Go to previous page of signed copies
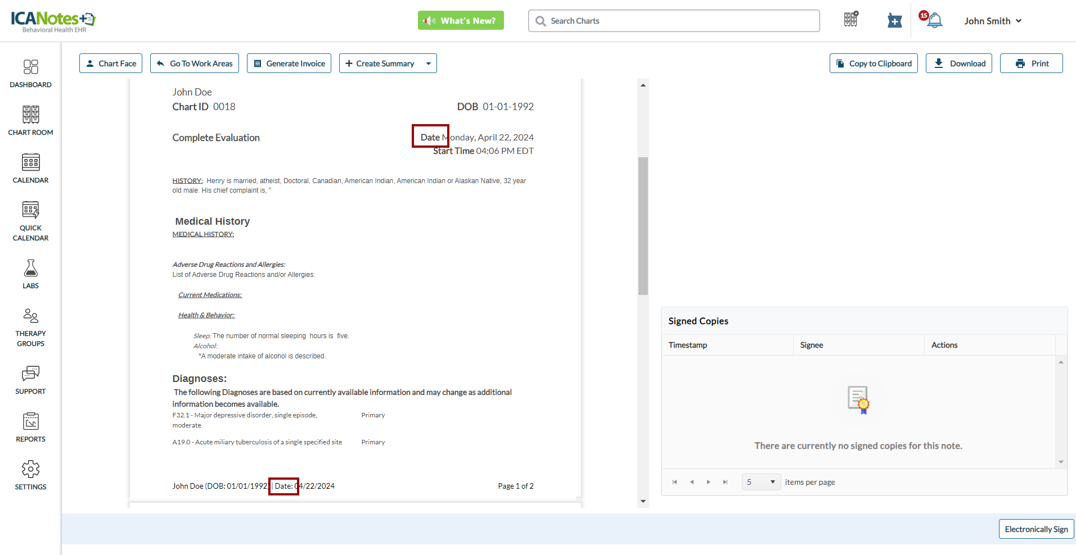1076x555 pixels. coord(692,482)
